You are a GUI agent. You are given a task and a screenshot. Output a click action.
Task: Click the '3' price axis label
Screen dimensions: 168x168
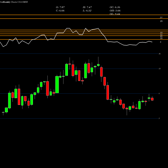[159, 118]
